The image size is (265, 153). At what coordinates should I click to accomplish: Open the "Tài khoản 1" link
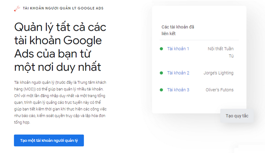(178, 49)
